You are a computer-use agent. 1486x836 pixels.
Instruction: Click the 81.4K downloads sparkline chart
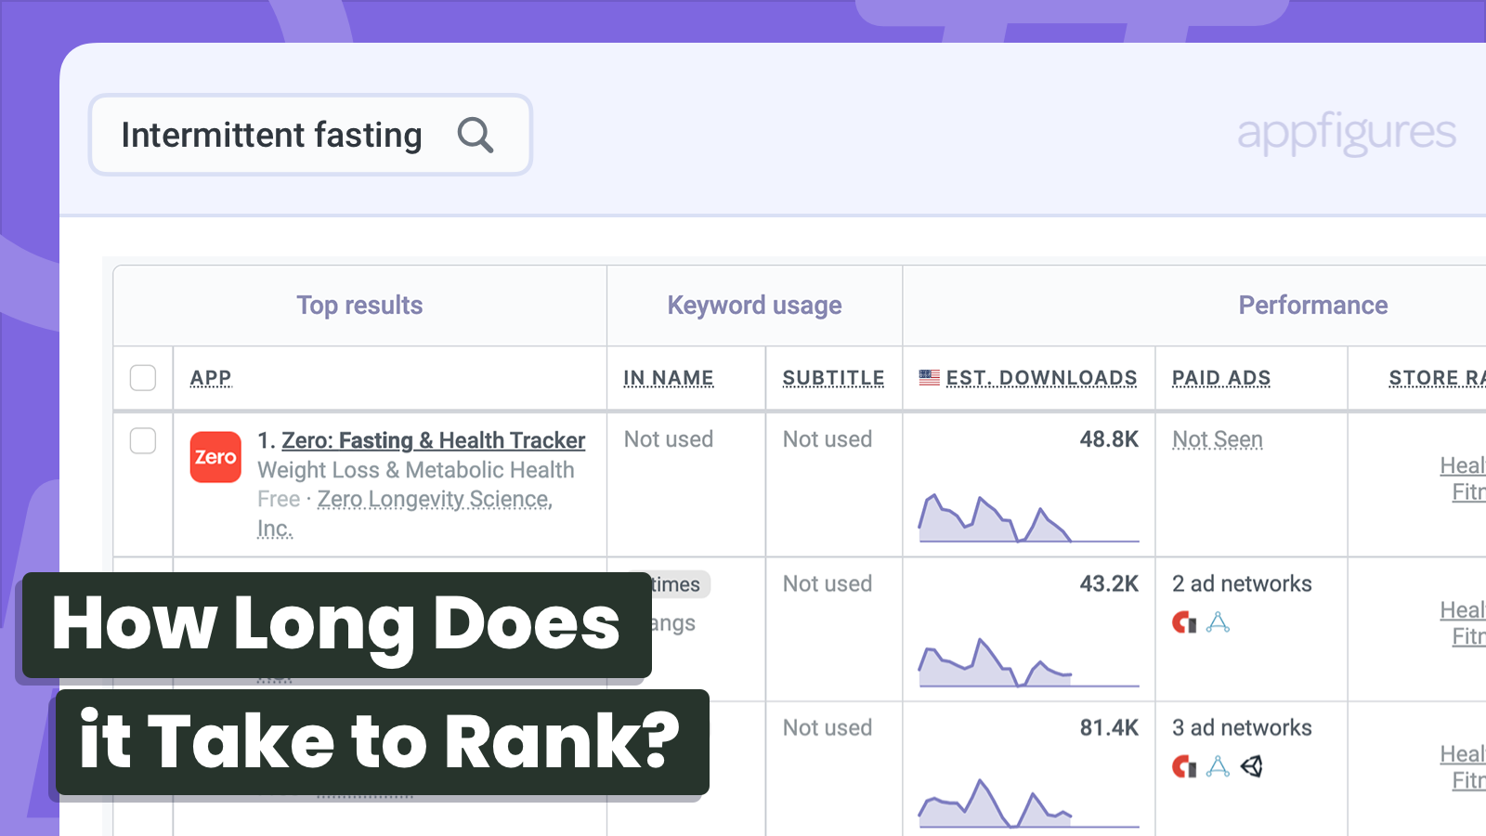(x=1028, y=803)
